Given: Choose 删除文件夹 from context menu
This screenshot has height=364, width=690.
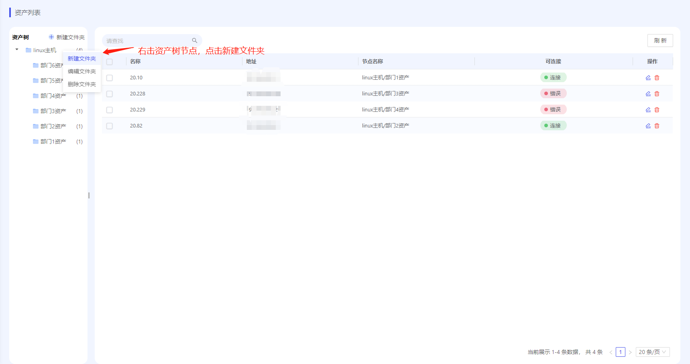Looking at the screenshot, I should coord(82,84).
